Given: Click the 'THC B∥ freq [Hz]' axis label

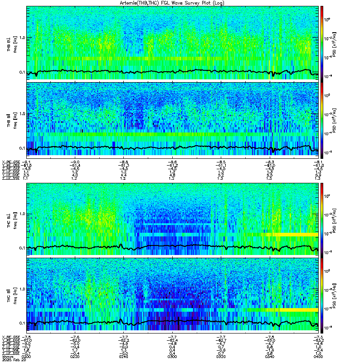Looking at the screenshot, I should 12,296.
